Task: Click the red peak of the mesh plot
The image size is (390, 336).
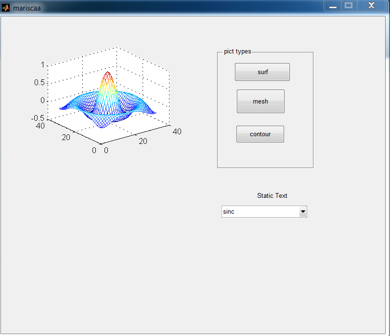Action: [107, 75]
